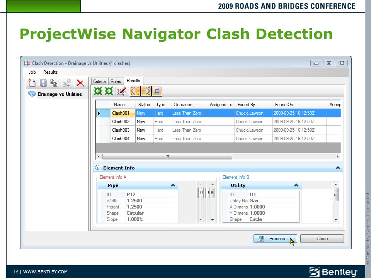The height and width of the screenshot is (278, 371).
Task: Switch to the Criteria tab
Action: coord(99,81)
